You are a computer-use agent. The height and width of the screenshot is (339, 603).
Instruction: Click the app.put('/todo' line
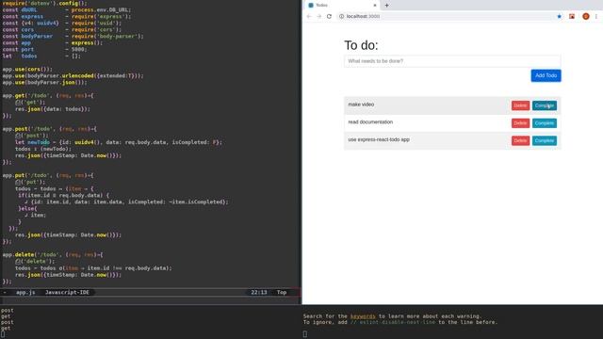[x=48, y=175]
